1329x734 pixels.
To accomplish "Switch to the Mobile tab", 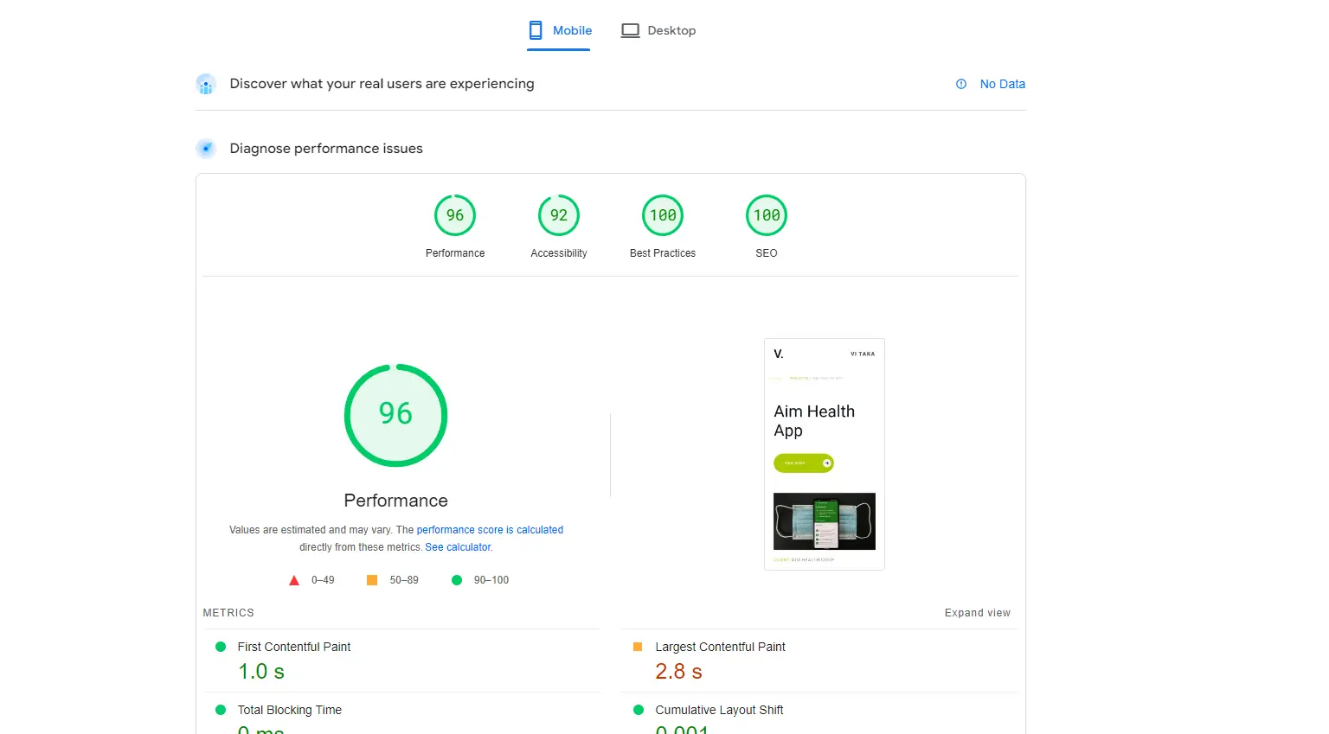I will [x=559, y=30].
